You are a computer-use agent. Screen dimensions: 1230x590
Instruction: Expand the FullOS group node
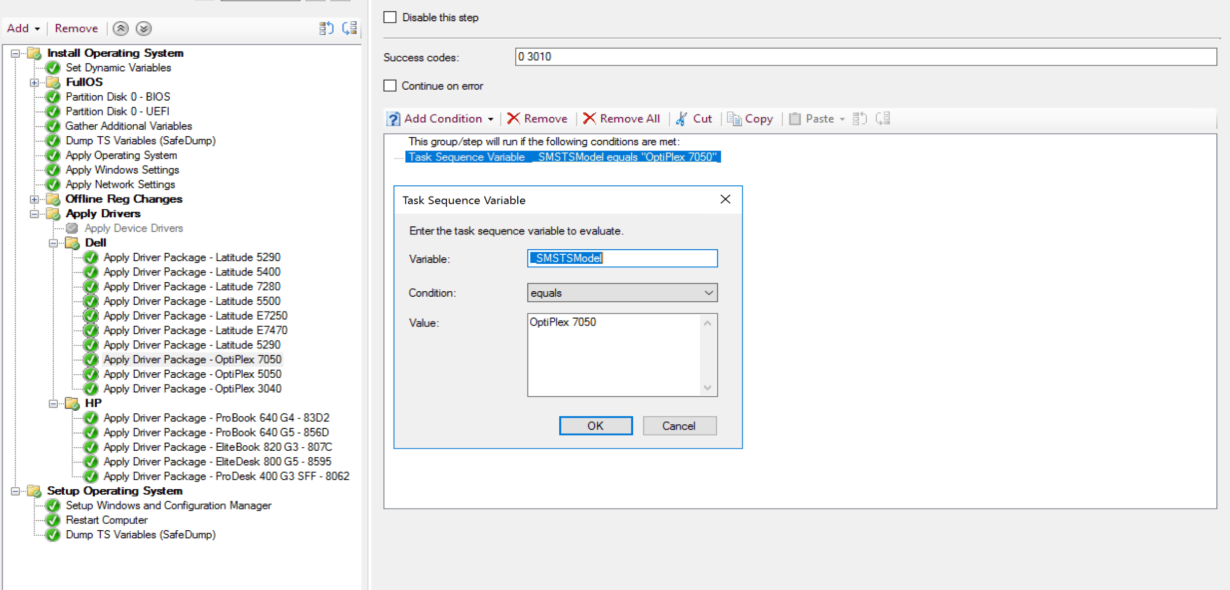coord(34,83)
